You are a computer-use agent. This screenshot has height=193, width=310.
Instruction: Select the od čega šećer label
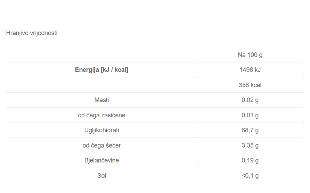coord(101,145)
